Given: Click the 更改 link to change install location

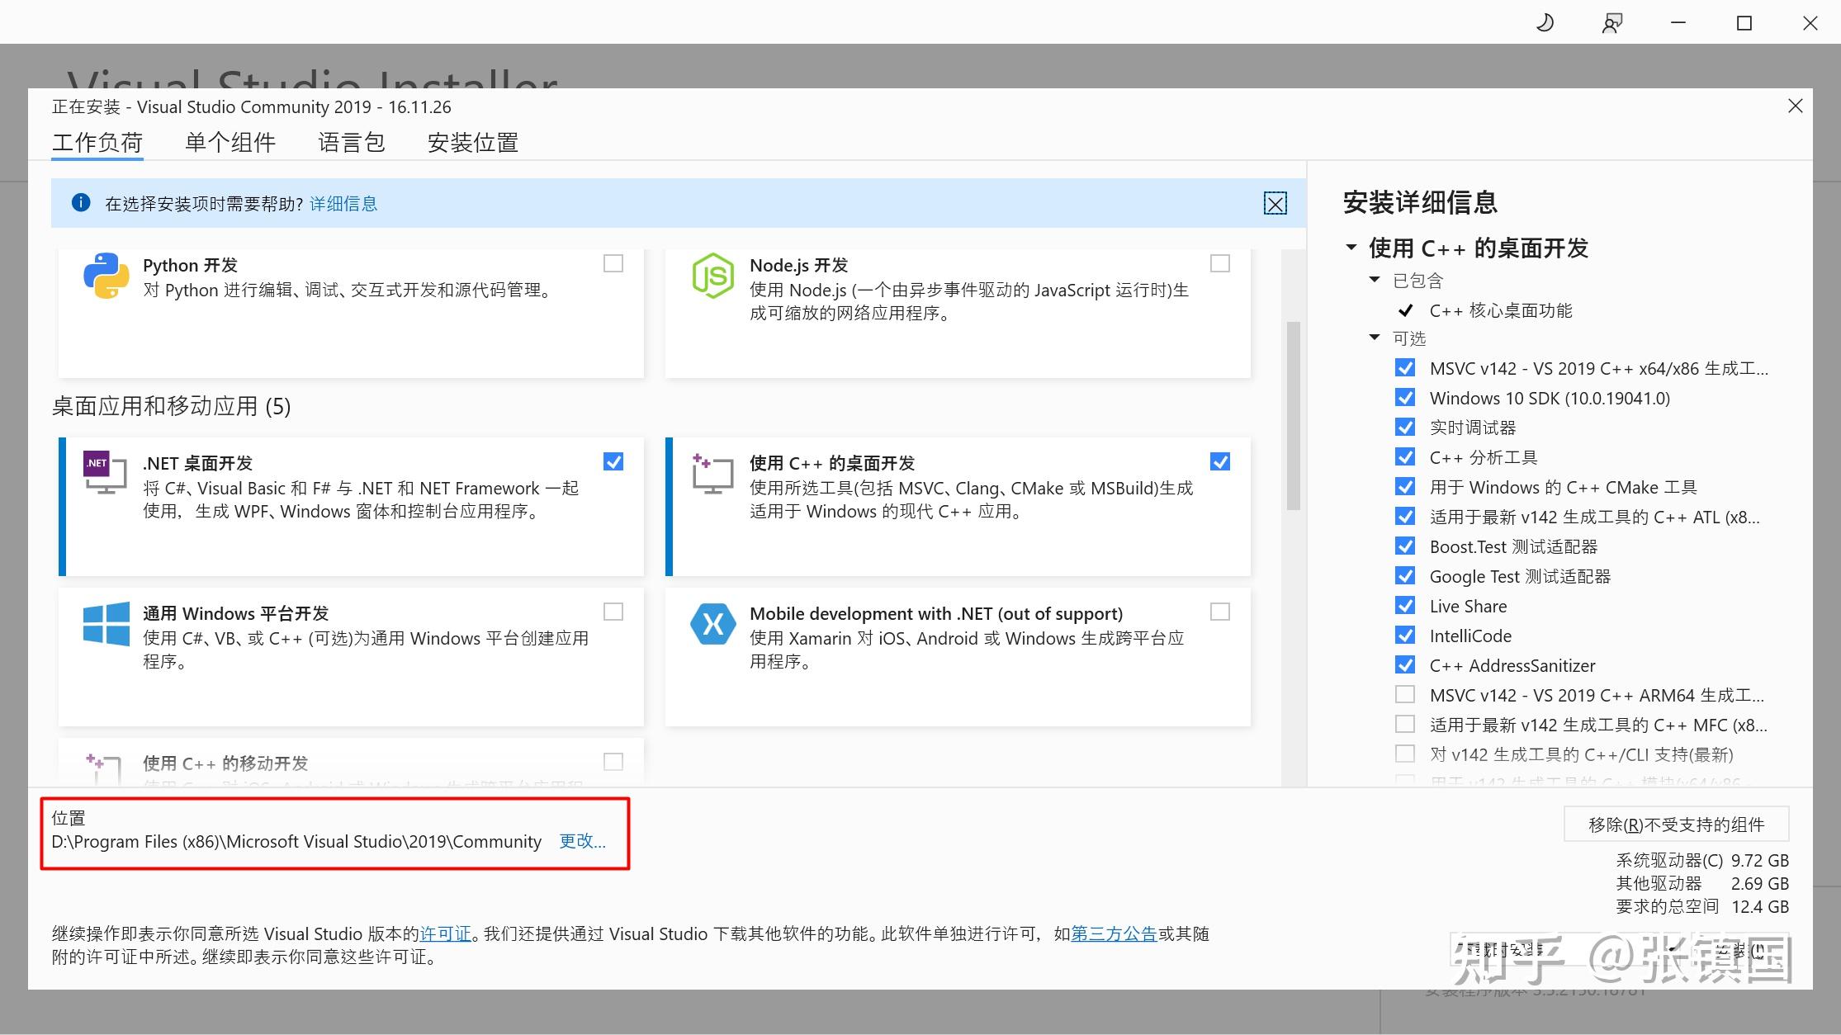Looking at the screenshot, I should click(x=582, y=841).
